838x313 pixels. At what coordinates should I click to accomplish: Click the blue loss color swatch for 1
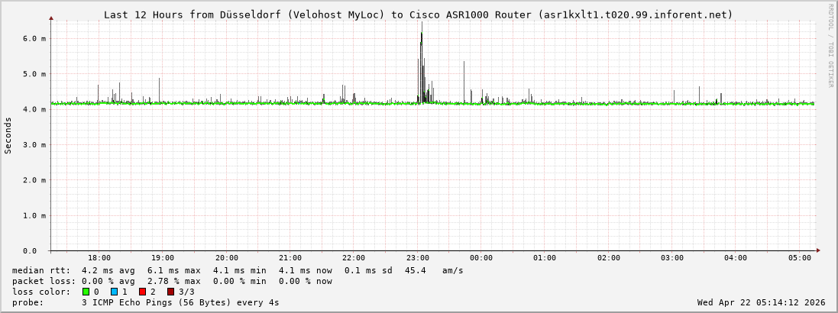pyautogui.click(x=115, y=292)
